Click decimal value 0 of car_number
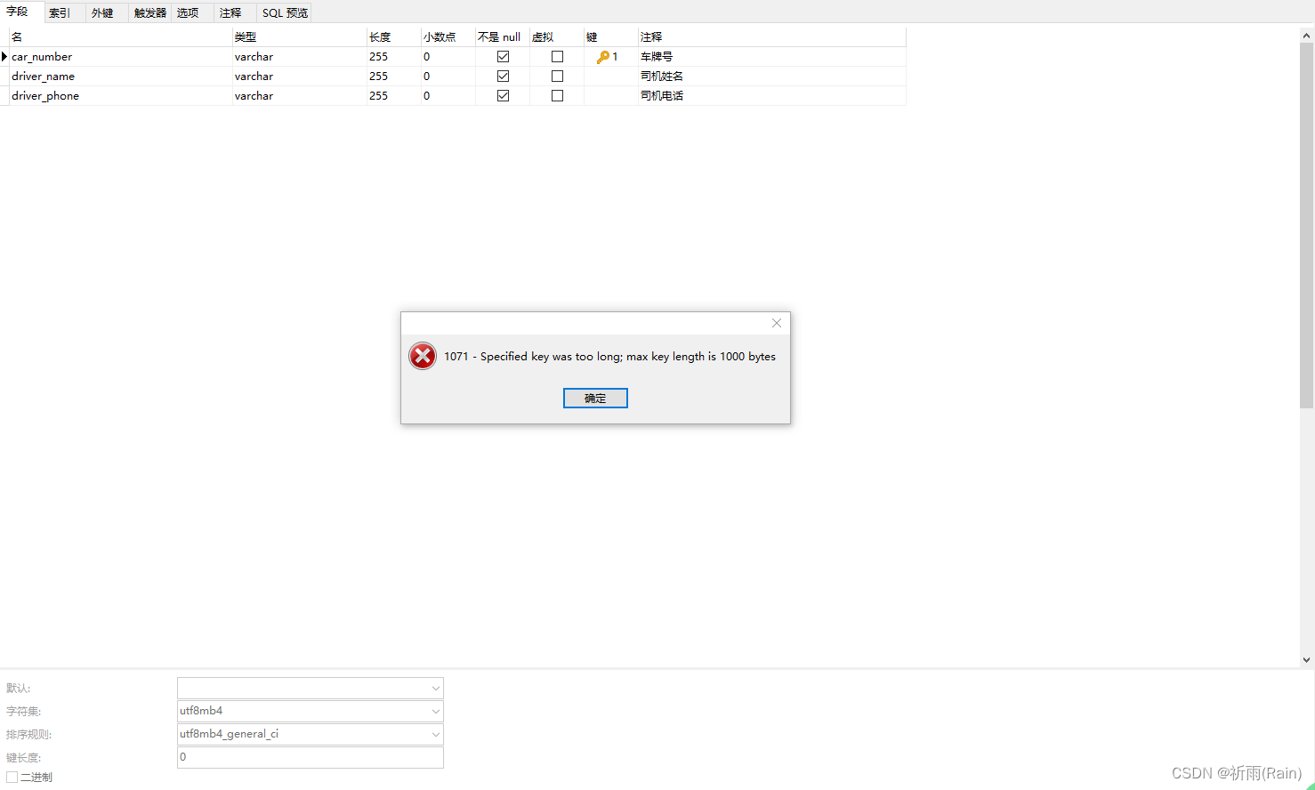The height and width of the screenshot is (790, 1315). [x=427, y=57]
